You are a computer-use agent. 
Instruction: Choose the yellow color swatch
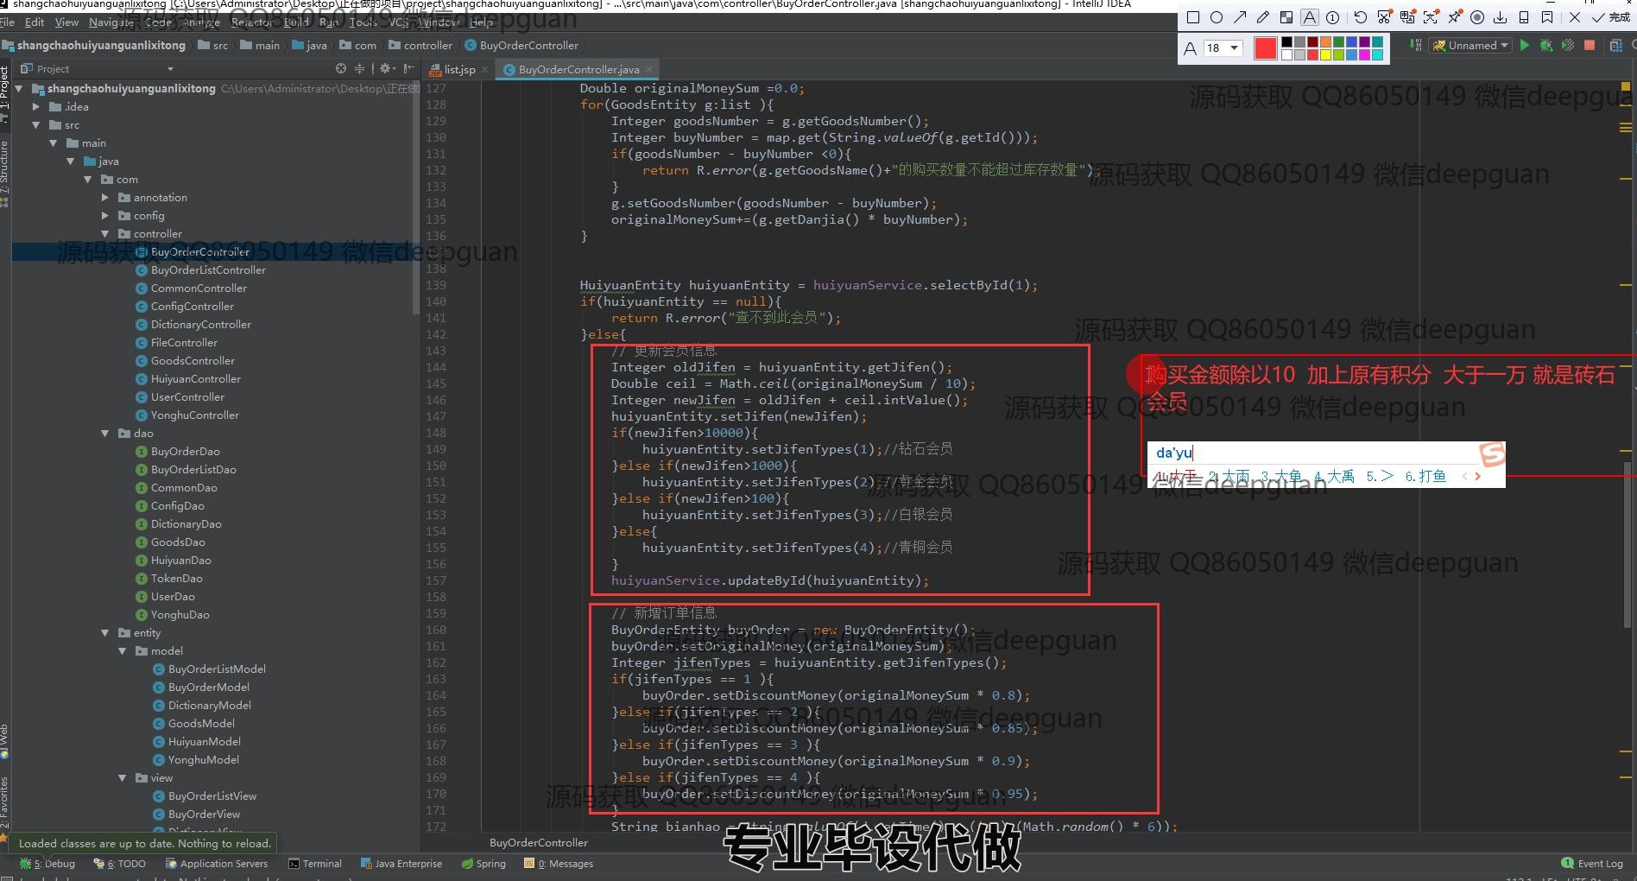pos(1325,54)
